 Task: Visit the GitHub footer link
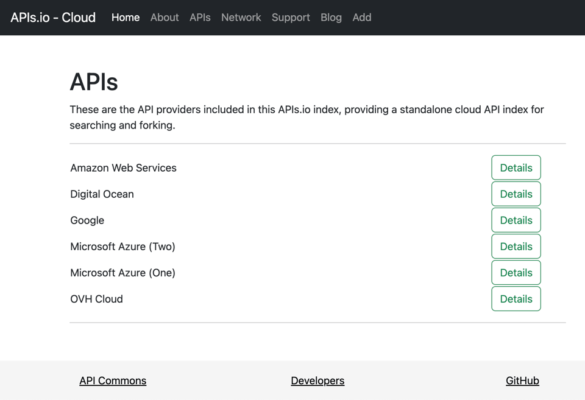[522, 381]
